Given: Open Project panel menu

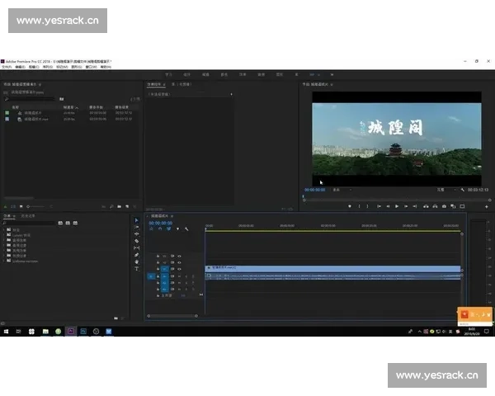Looking at the screenshot, I should pyautogui.click(x=40, y=85).
